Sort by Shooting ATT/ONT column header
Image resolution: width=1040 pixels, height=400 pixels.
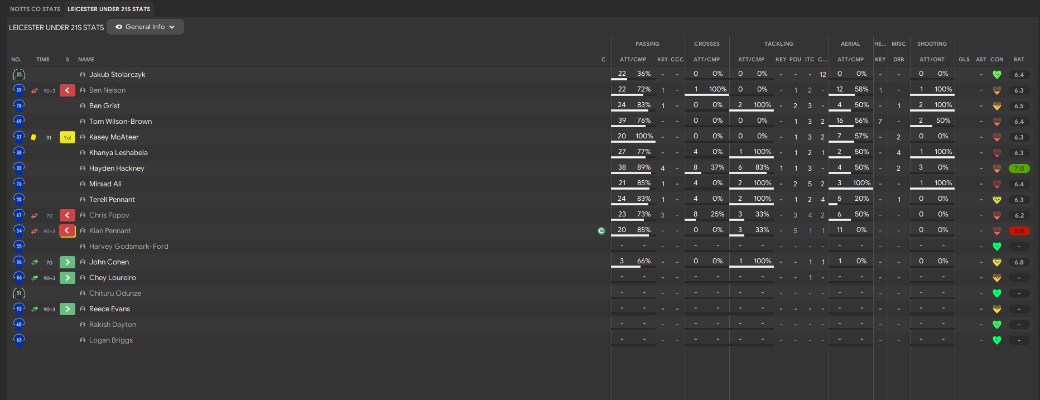(x=932, y=60)
